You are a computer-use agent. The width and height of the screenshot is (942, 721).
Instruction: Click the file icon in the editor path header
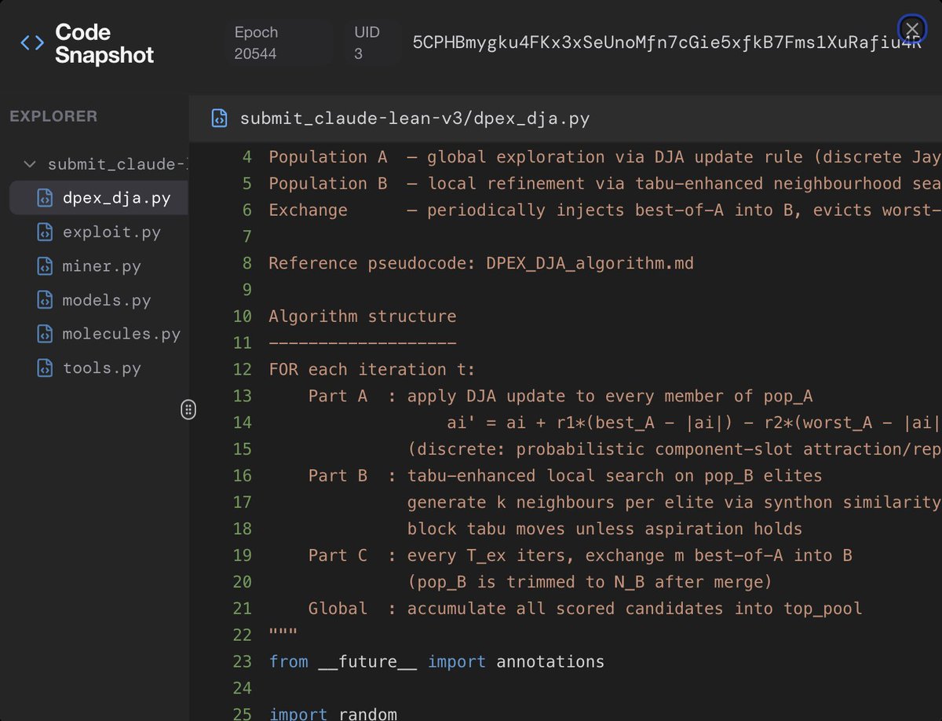tap(219, 119)
